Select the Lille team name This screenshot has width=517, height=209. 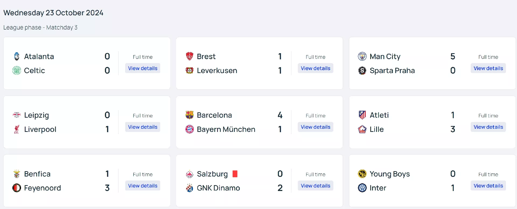point(376,129)
